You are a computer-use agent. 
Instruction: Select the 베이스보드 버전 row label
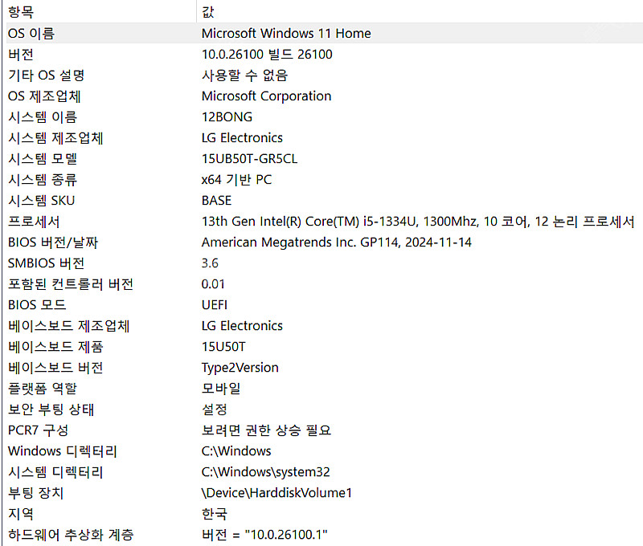coord(55,368)
